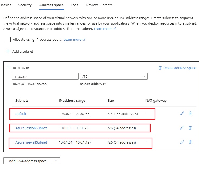Open the AzureBastionSubnet link
208x170 pixels.
(x=31, y=128)
